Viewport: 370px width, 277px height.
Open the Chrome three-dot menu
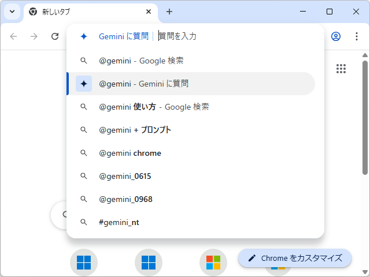(357, 36)
